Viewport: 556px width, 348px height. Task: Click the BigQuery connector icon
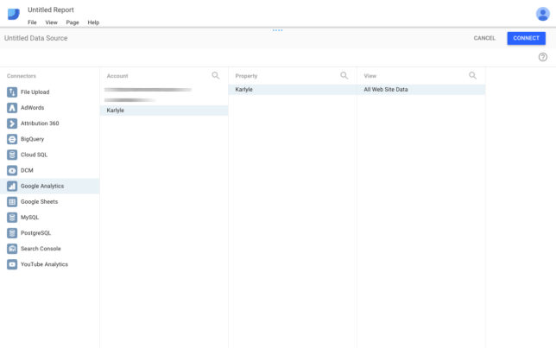(x=12, y=139)
